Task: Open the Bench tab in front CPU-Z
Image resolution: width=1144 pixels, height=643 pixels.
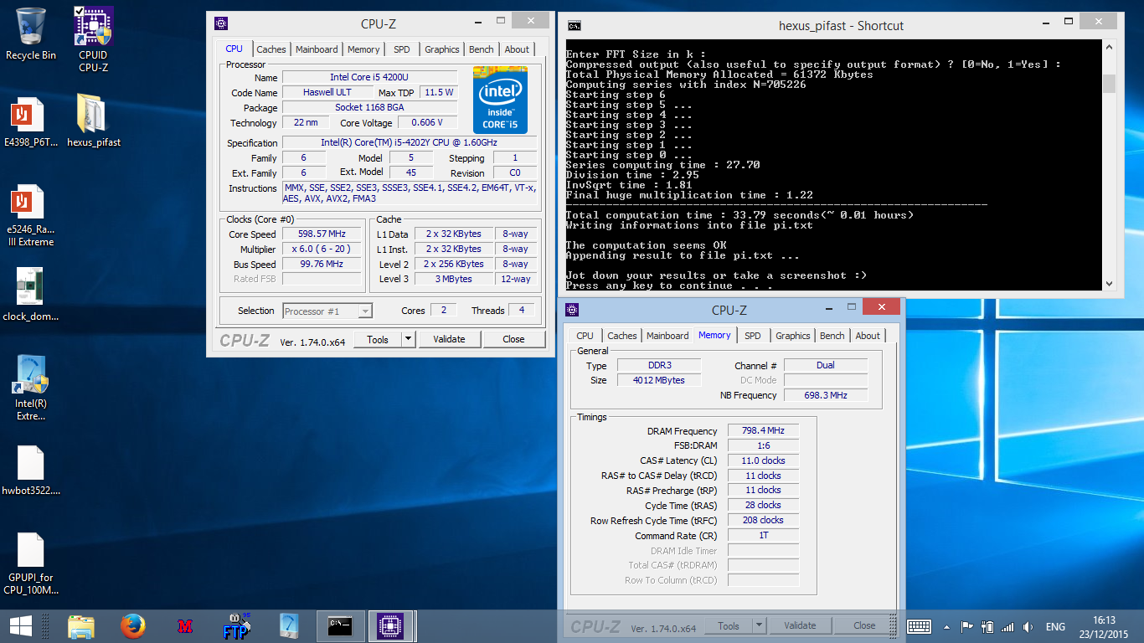Action: [482, 49]
